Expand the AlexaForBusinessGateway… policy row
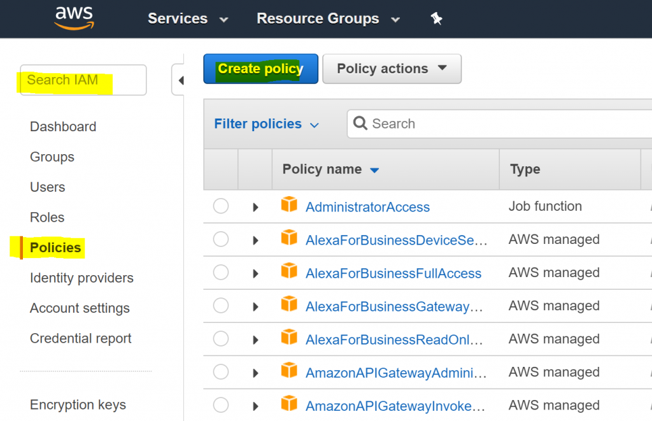652x421 pixels. pyautogui.click(x=255, y=306)
